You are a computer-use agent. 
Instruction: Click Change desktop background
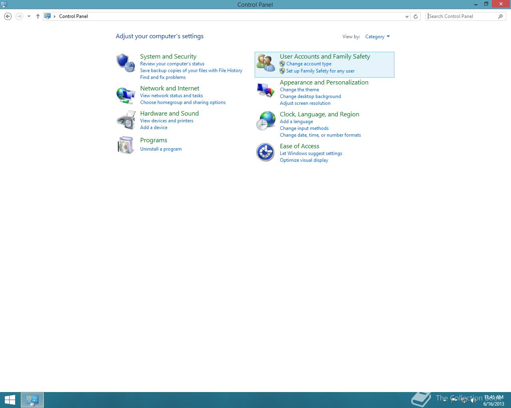[310, 96]
